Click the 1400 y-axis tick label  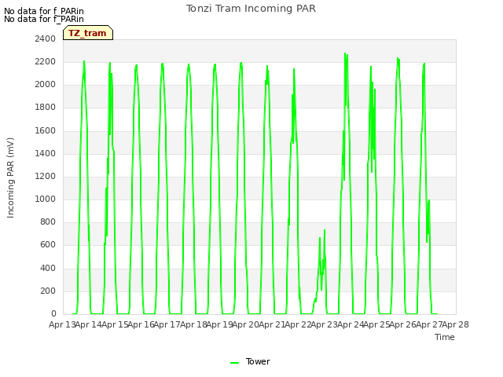coord(46,153)
